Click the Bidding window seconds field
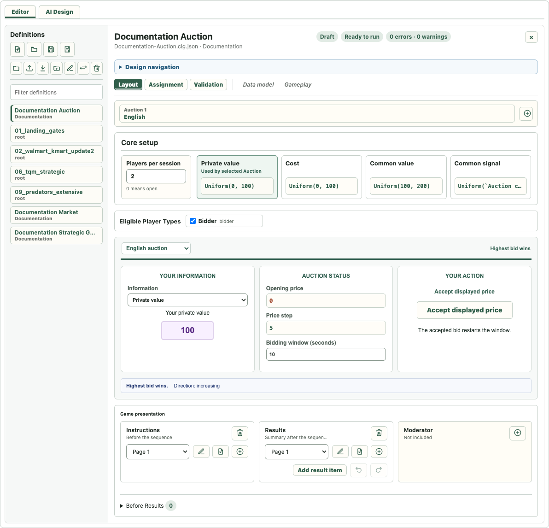549x528 pixels. pos(326,354)
